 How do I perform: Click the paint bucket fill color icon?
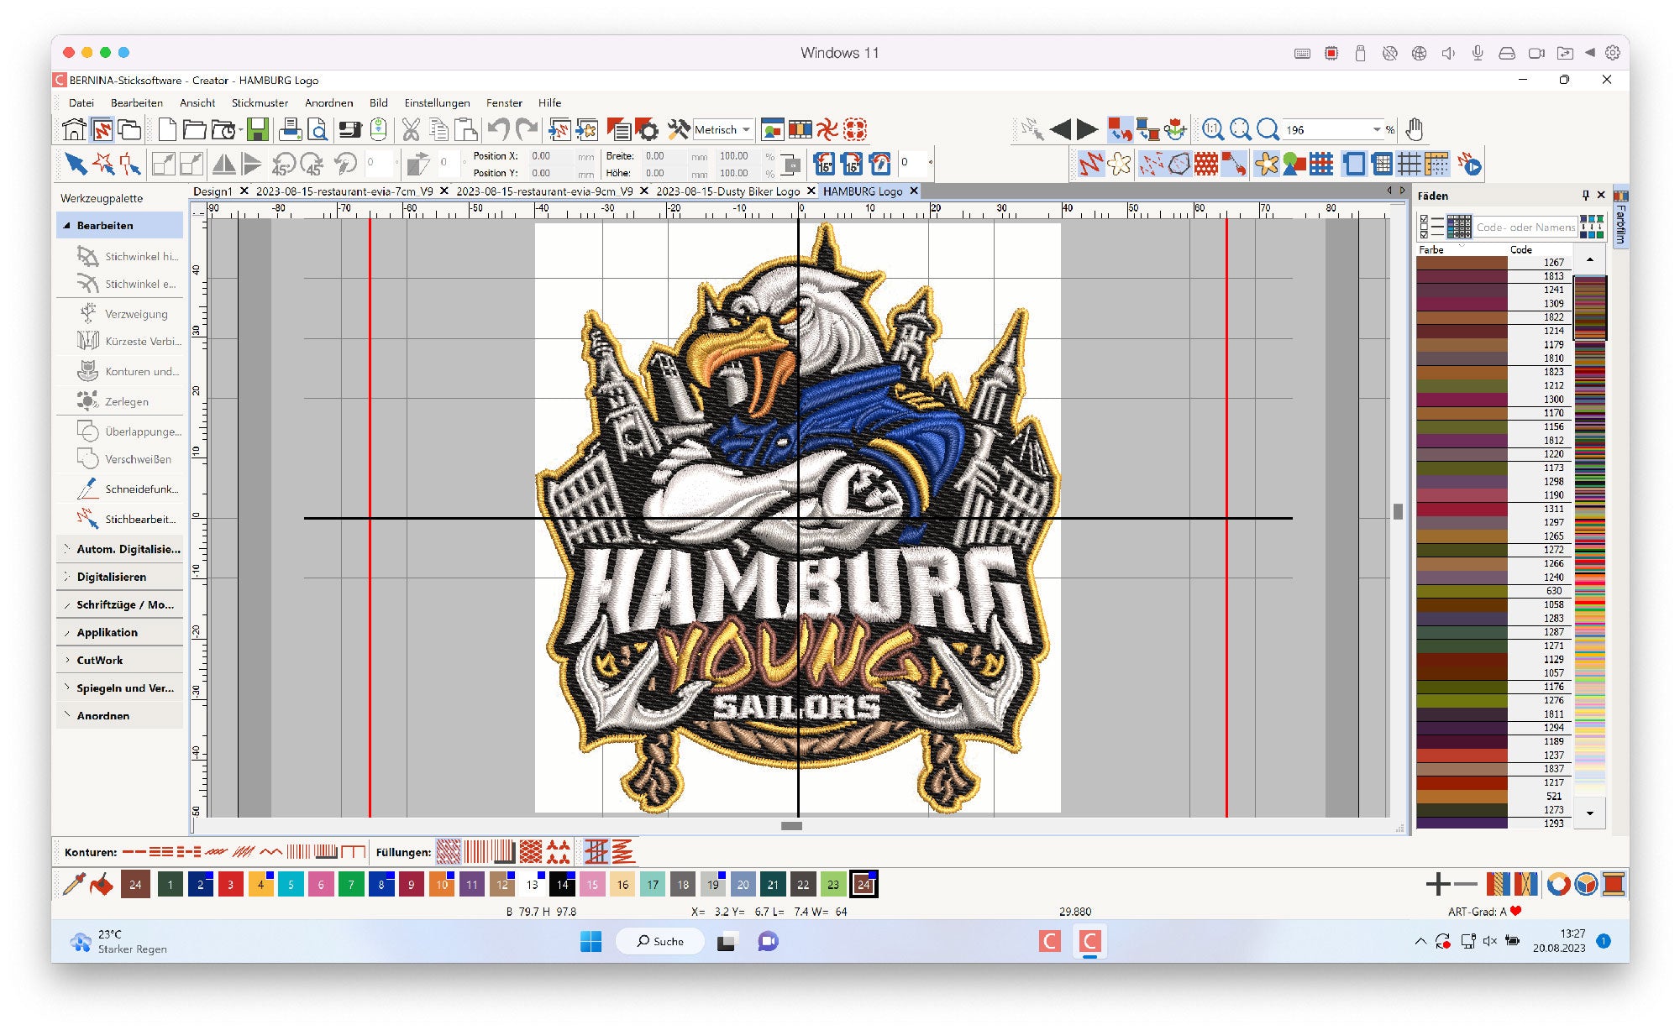coord(102,884)
